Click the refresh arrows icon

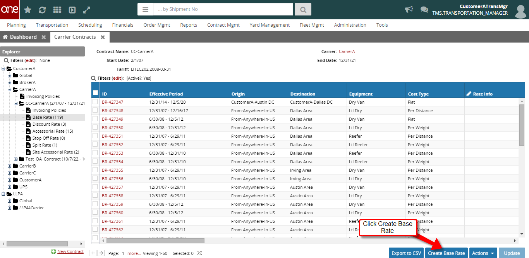click(x=42, y=10)
